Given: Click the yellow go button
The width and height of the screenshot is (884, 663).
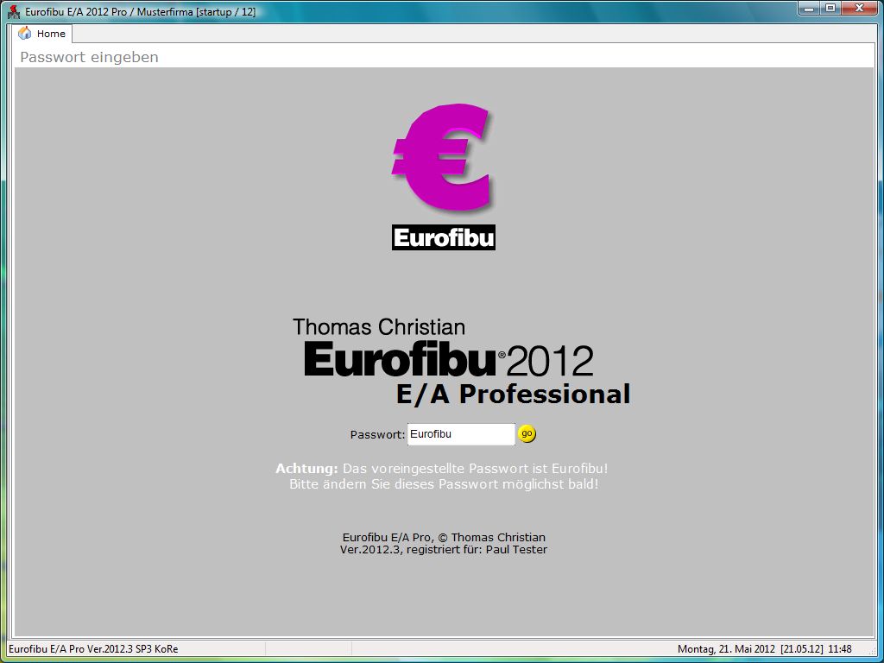Looking at the screenshot, I should point(527,433).
